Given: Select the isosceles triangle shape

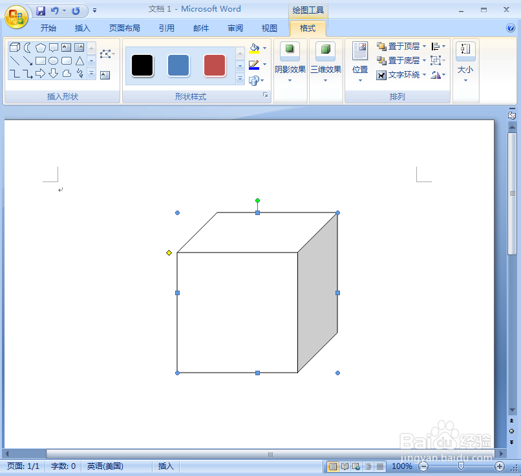Looking at the screenshot, I should tap(80, 61).
